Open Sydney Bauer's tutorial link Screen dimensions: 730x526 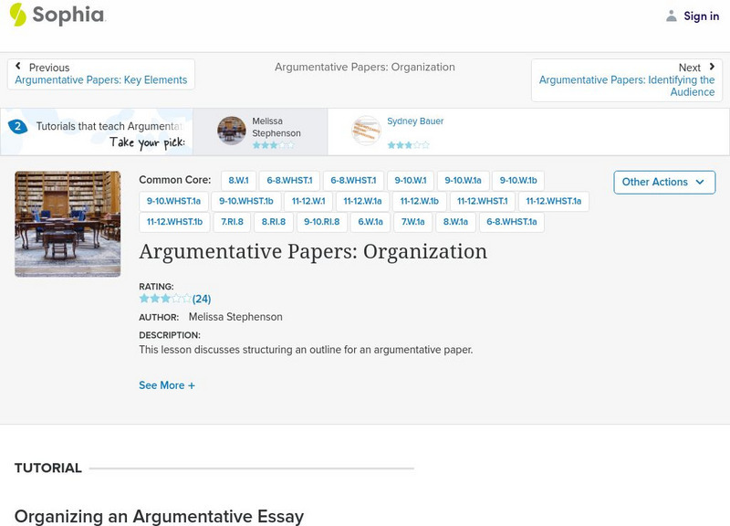click(x=415, y=121)
